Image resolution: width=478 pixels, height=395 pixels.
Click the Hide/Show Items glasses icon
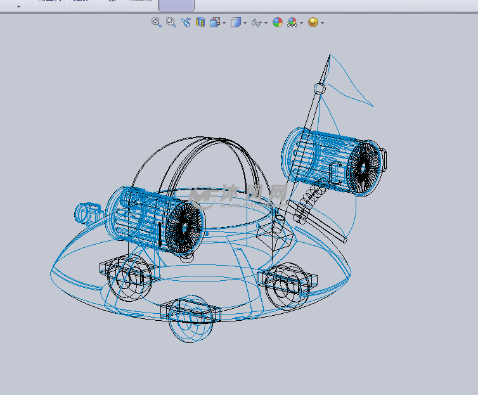[256, 22]
